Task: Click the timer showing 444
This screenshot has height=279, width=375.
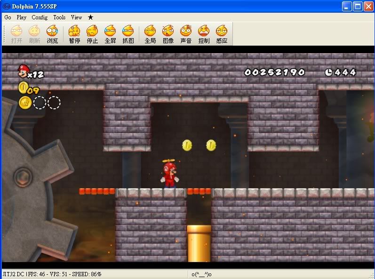Action: 341,72
